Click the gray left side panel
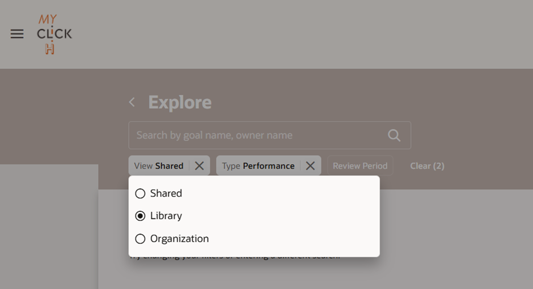This screenshot has width=533, height=289. click(x=49, y=227)
